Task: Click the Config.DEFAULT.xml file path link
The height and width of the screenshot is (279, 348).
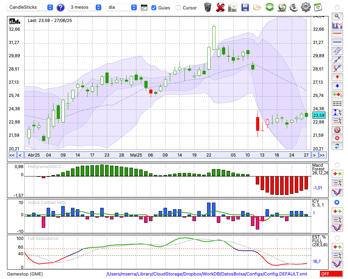Action: [207, 274]
